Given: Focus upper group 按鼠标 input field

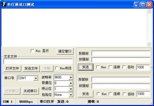Looking at the screenshot, I should (121, 53).
